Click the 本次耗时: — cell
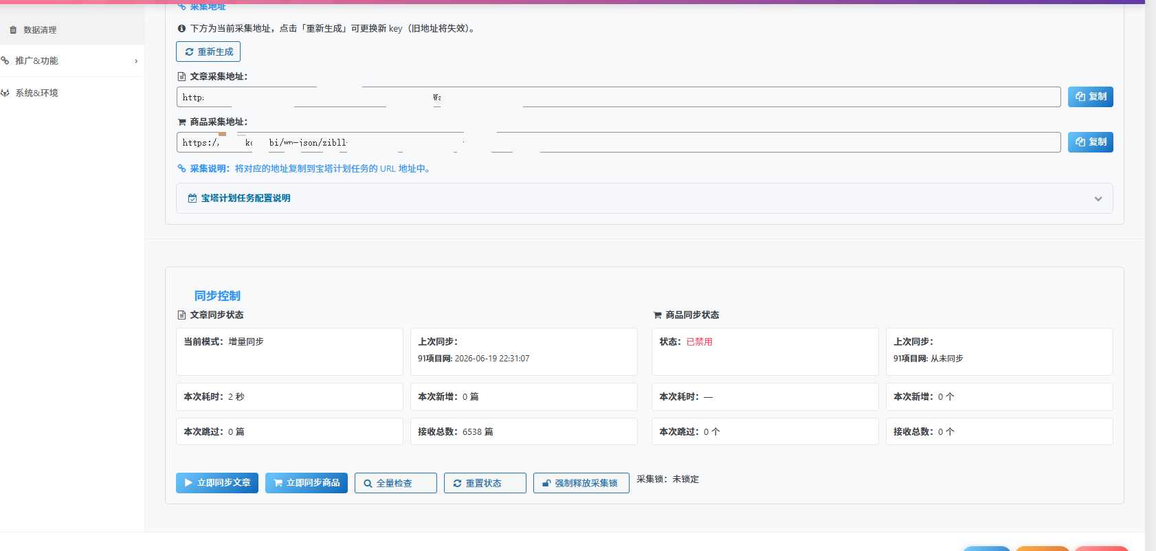 coord(765,396)
